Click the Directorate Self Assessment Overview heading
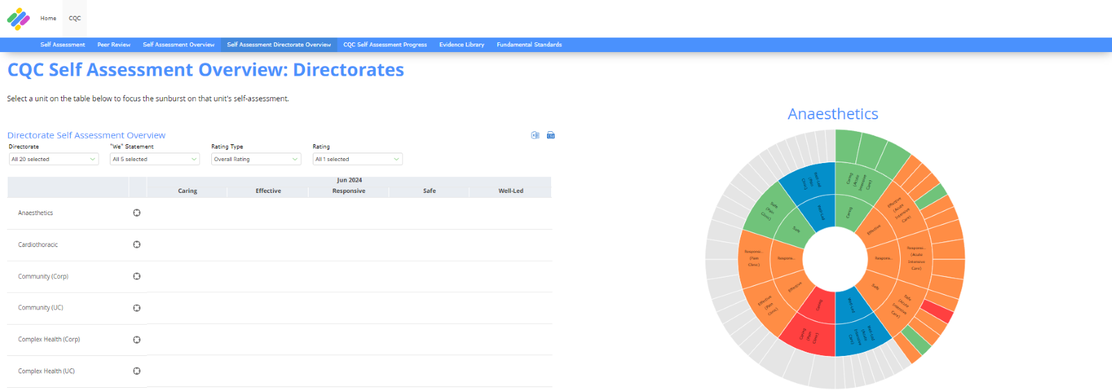Viewport: 1112px width, 392px height. point(86,135)
